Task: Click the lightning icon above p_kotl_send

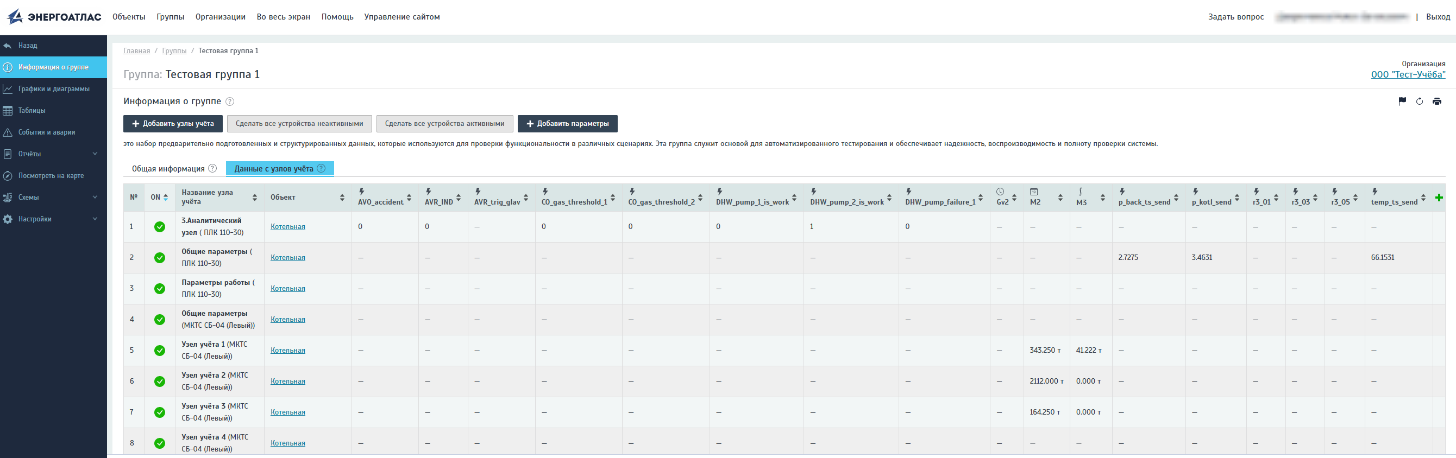Action: click(x=1195, y=192)
